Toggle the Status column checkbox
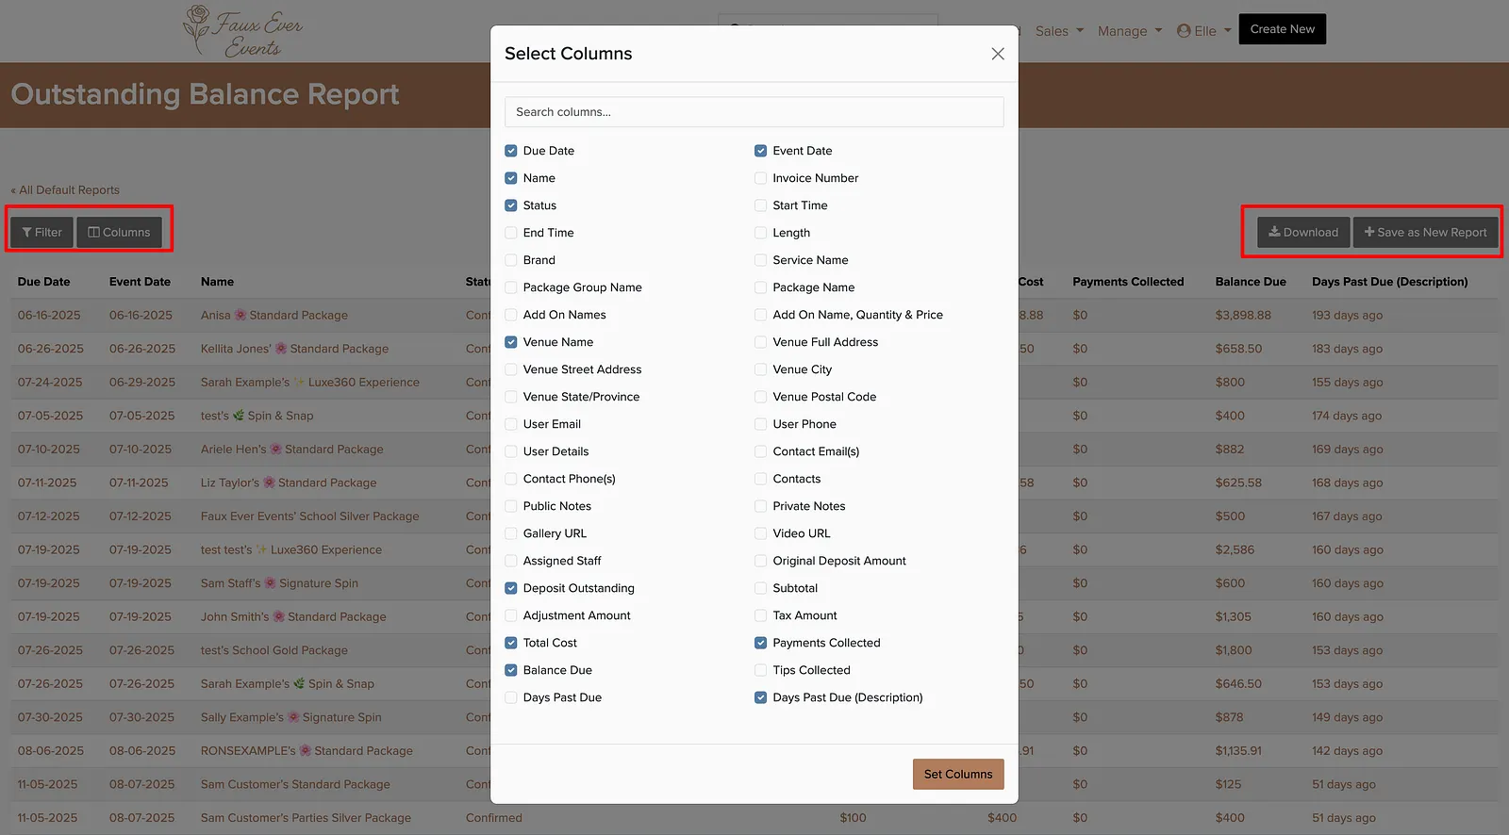 [511, 205]
